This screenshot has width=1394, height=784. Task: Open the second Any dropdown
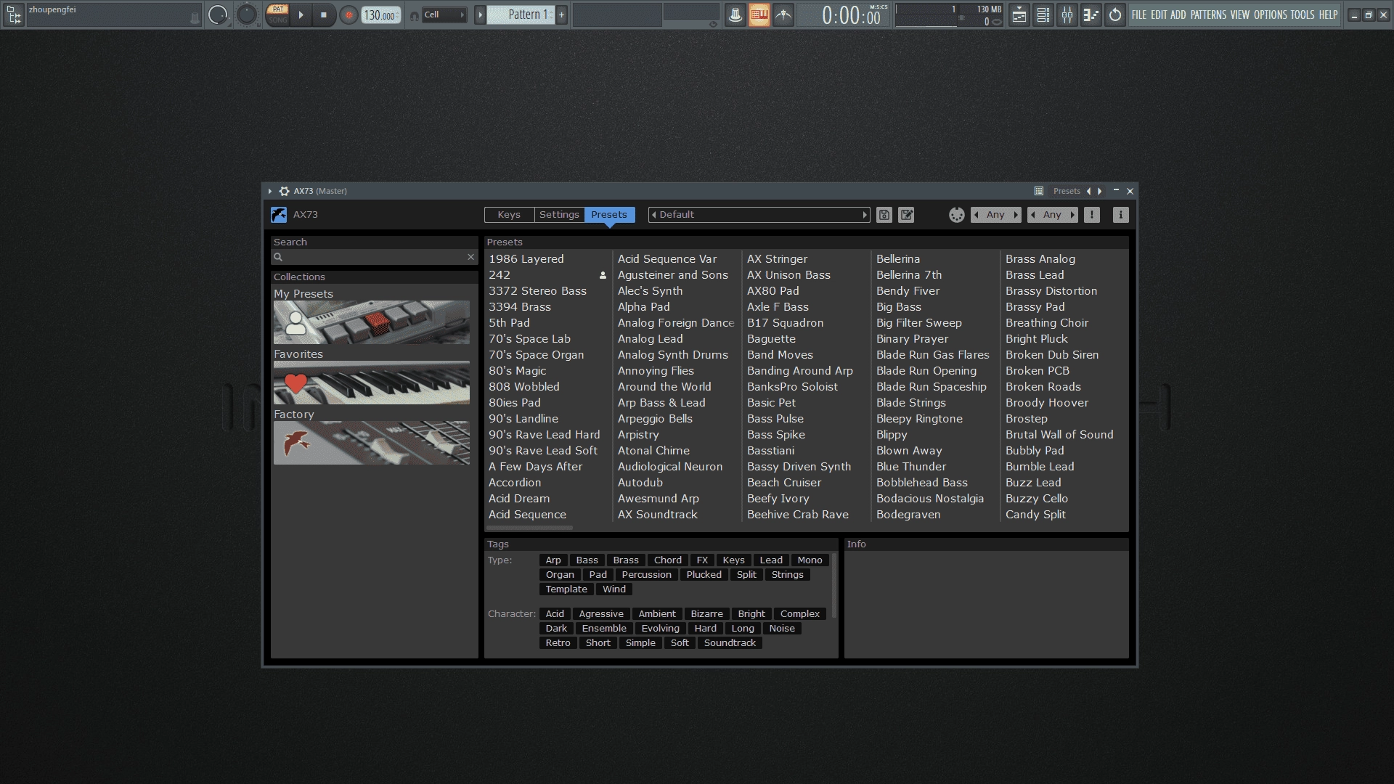(x=1053, y=215)
